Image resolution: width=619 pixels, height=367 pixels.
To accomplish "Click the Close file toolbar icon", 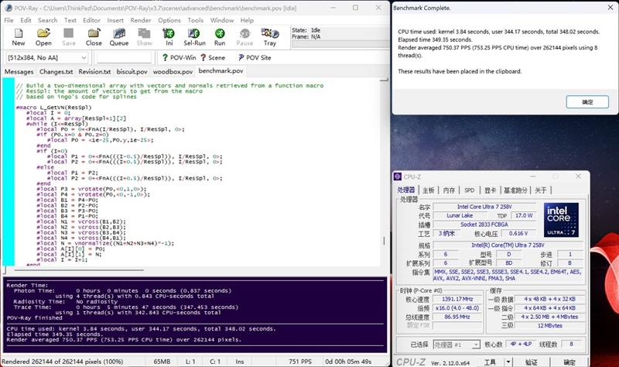I will pos(94,36).
